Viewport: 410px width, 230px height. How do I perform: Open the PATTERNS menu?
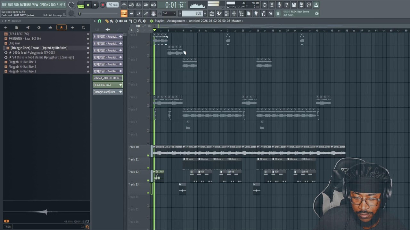[x=26, y=5]
